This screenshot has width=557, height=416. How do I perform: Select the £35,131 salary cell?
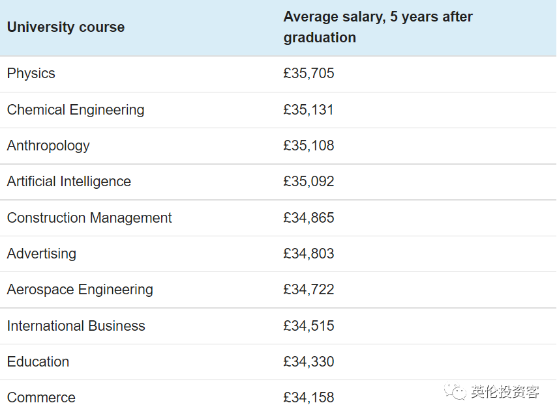point(309,109)
